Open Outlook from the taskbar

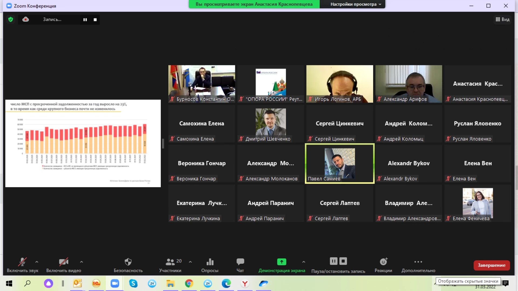point(77,283)
